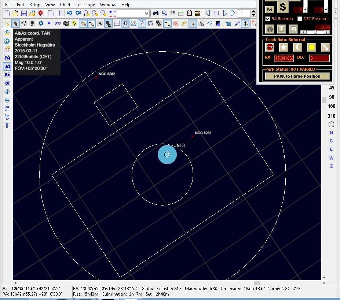Viewport: 340px width, 300px height.
Task: Open the RA rate dropdown arrow
Action: [x=305, y=10]
